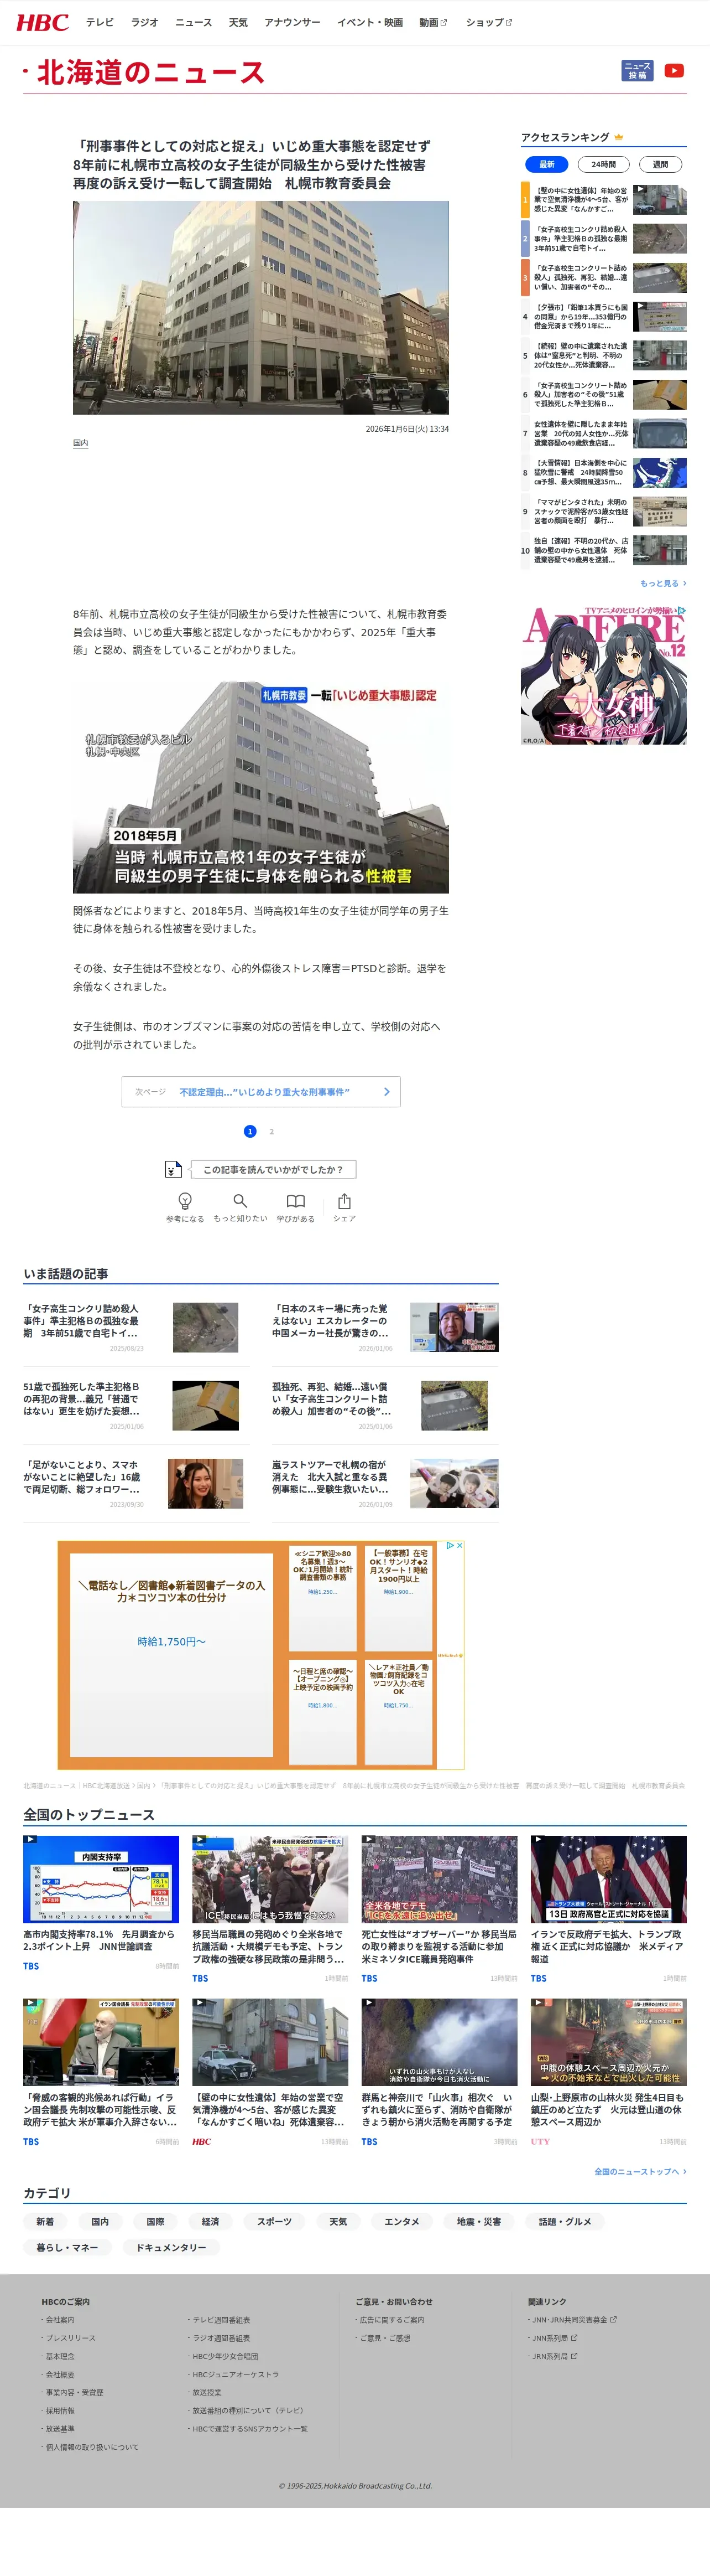Click the play icon on the first ranking thumbnail
Viewport: 710px width, 2576px height.
(639, 189)
